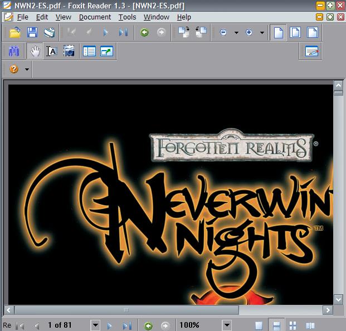346x331 pixels.
Task: Rotate page clockwise icon
Action: tap(184, 33)
